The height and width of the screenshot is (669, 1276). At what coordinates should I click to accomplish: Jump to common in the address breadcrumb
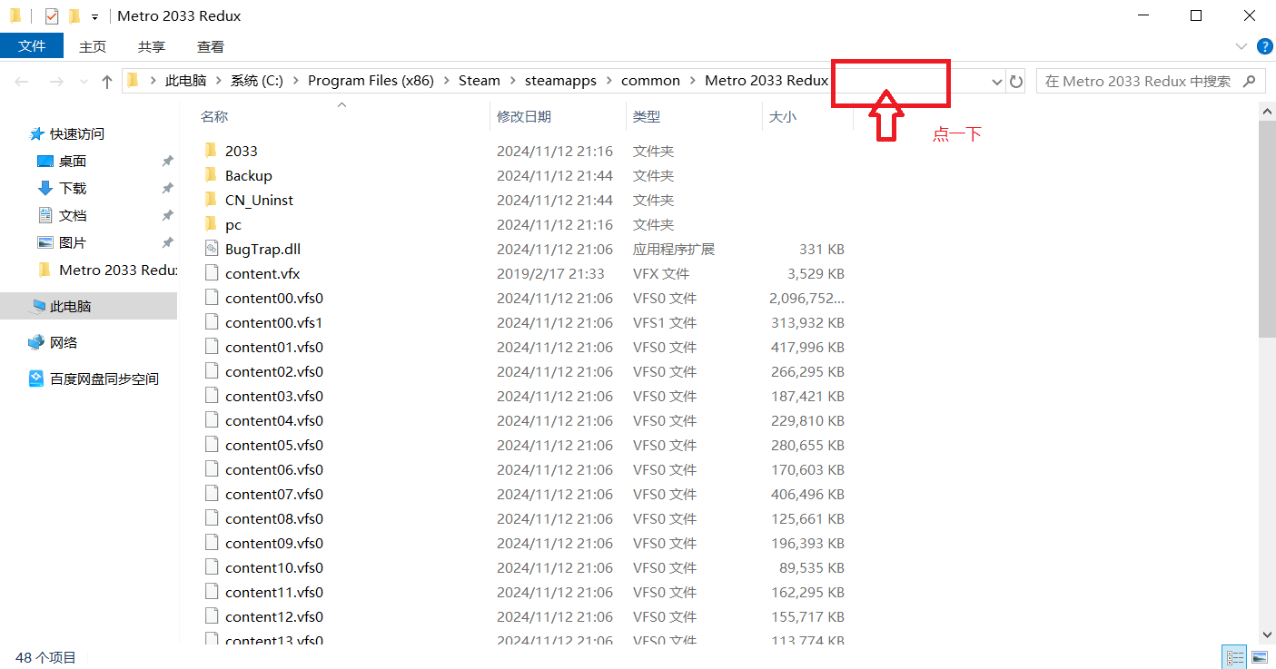[x=650, y=81]
